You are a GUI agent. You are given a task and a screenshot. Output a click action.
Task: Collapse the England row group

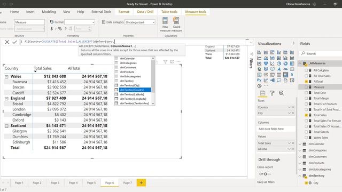point(6,99)
